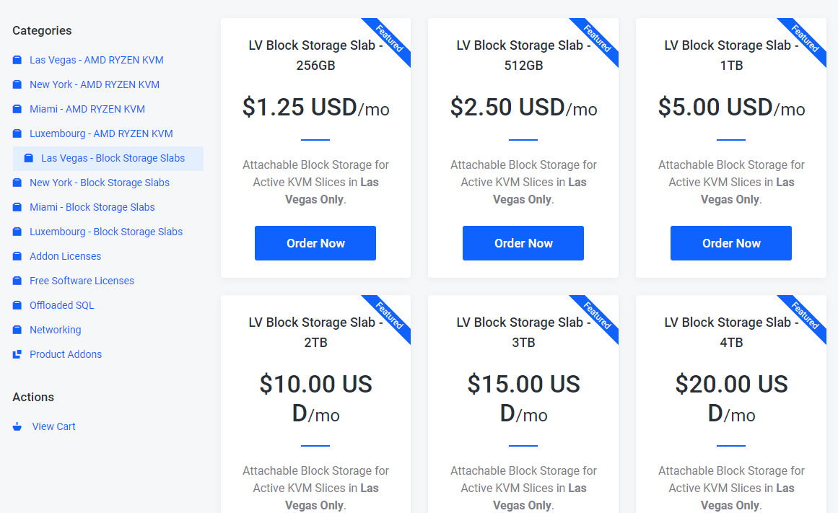838x513 pixels.
Task: Click the shopping basket icon beside View Cart
Action: 17,426
